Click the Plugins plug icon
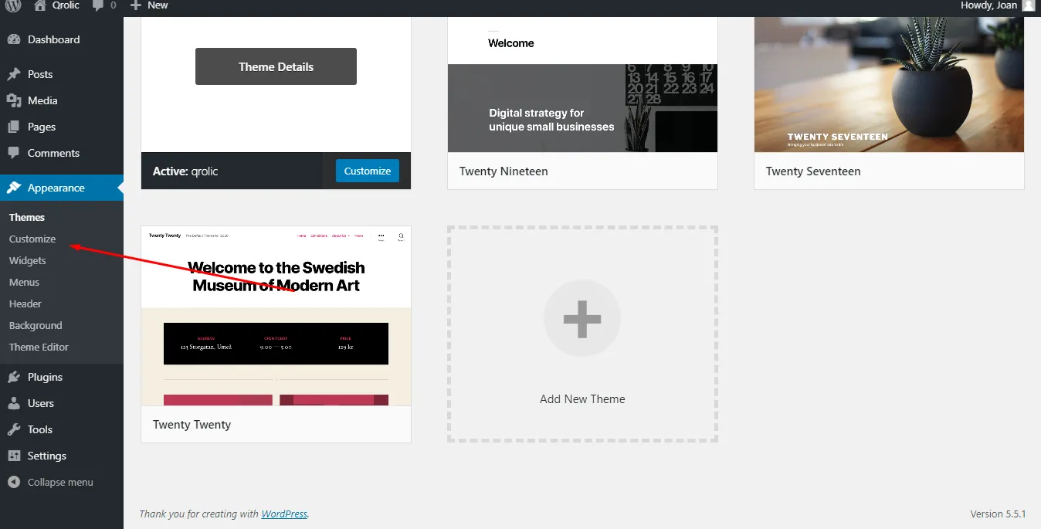This screenshot has width=1041, height=529. 13,377
